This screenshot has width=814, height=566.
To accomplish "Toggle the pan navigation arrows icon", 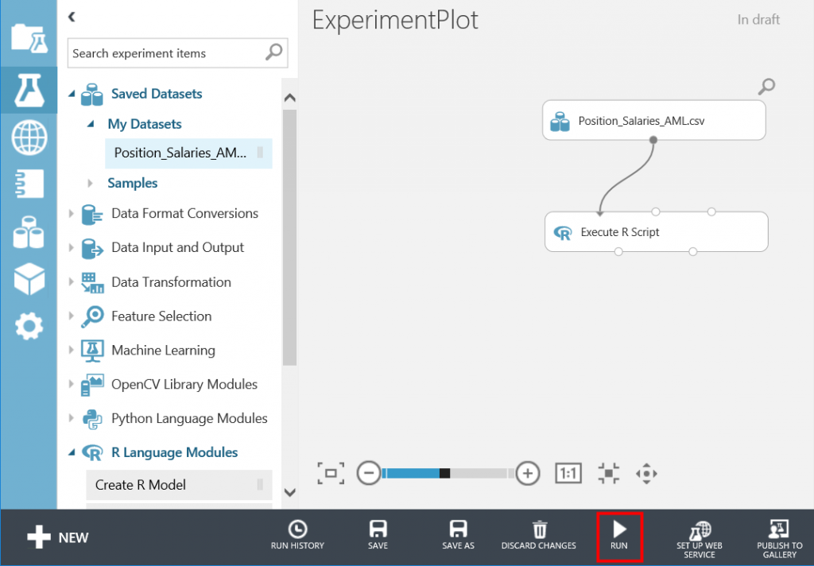I will pos(646,473).
